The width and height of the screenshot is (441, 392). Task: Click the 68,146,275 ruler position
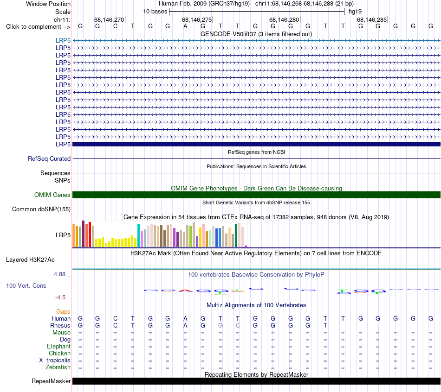pyautogui.click(x=197, y=19)
